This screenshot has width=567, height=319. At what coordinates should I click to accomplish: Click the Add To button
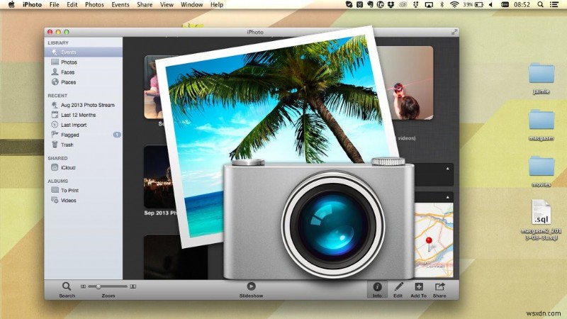pos(418,290)
